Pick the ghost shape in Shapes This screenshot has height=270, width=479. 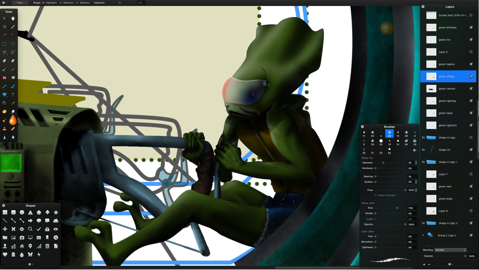pyautogui.click(x=13, y=254)
